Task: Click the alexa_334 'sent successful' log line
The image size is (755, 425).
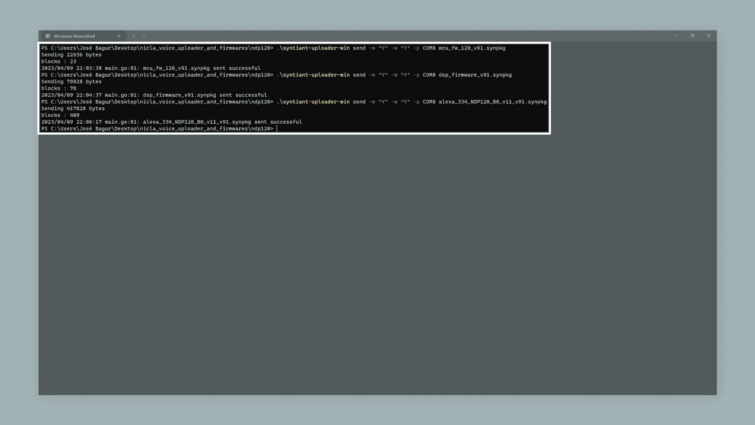Action: click(171, 122)
